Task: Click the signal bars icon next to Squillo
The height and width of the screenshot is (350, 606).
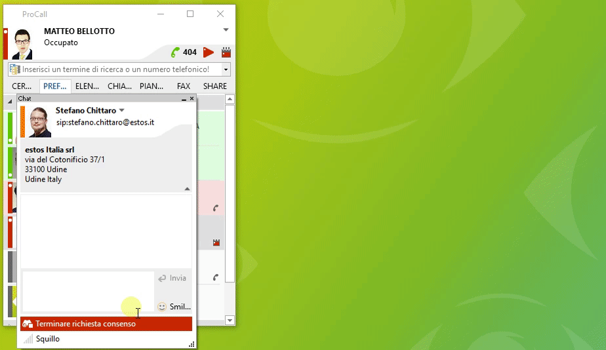Action: pyautogui.click(x=28, y=339)
